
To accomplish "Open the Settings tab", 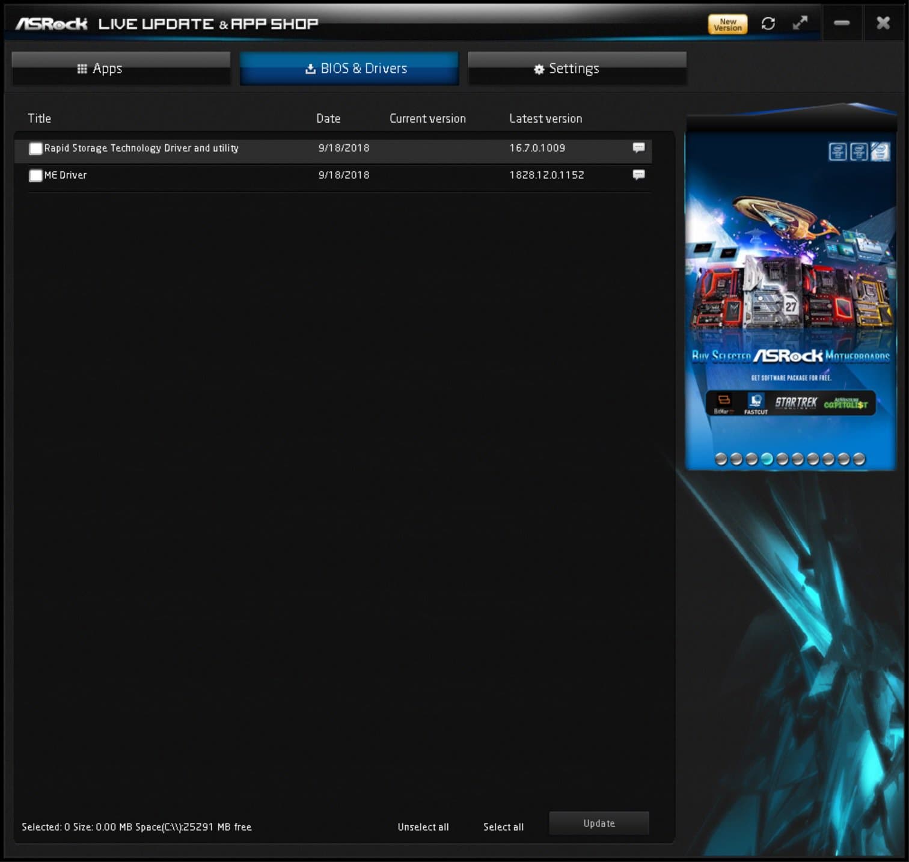I will (x=577, y=69).
